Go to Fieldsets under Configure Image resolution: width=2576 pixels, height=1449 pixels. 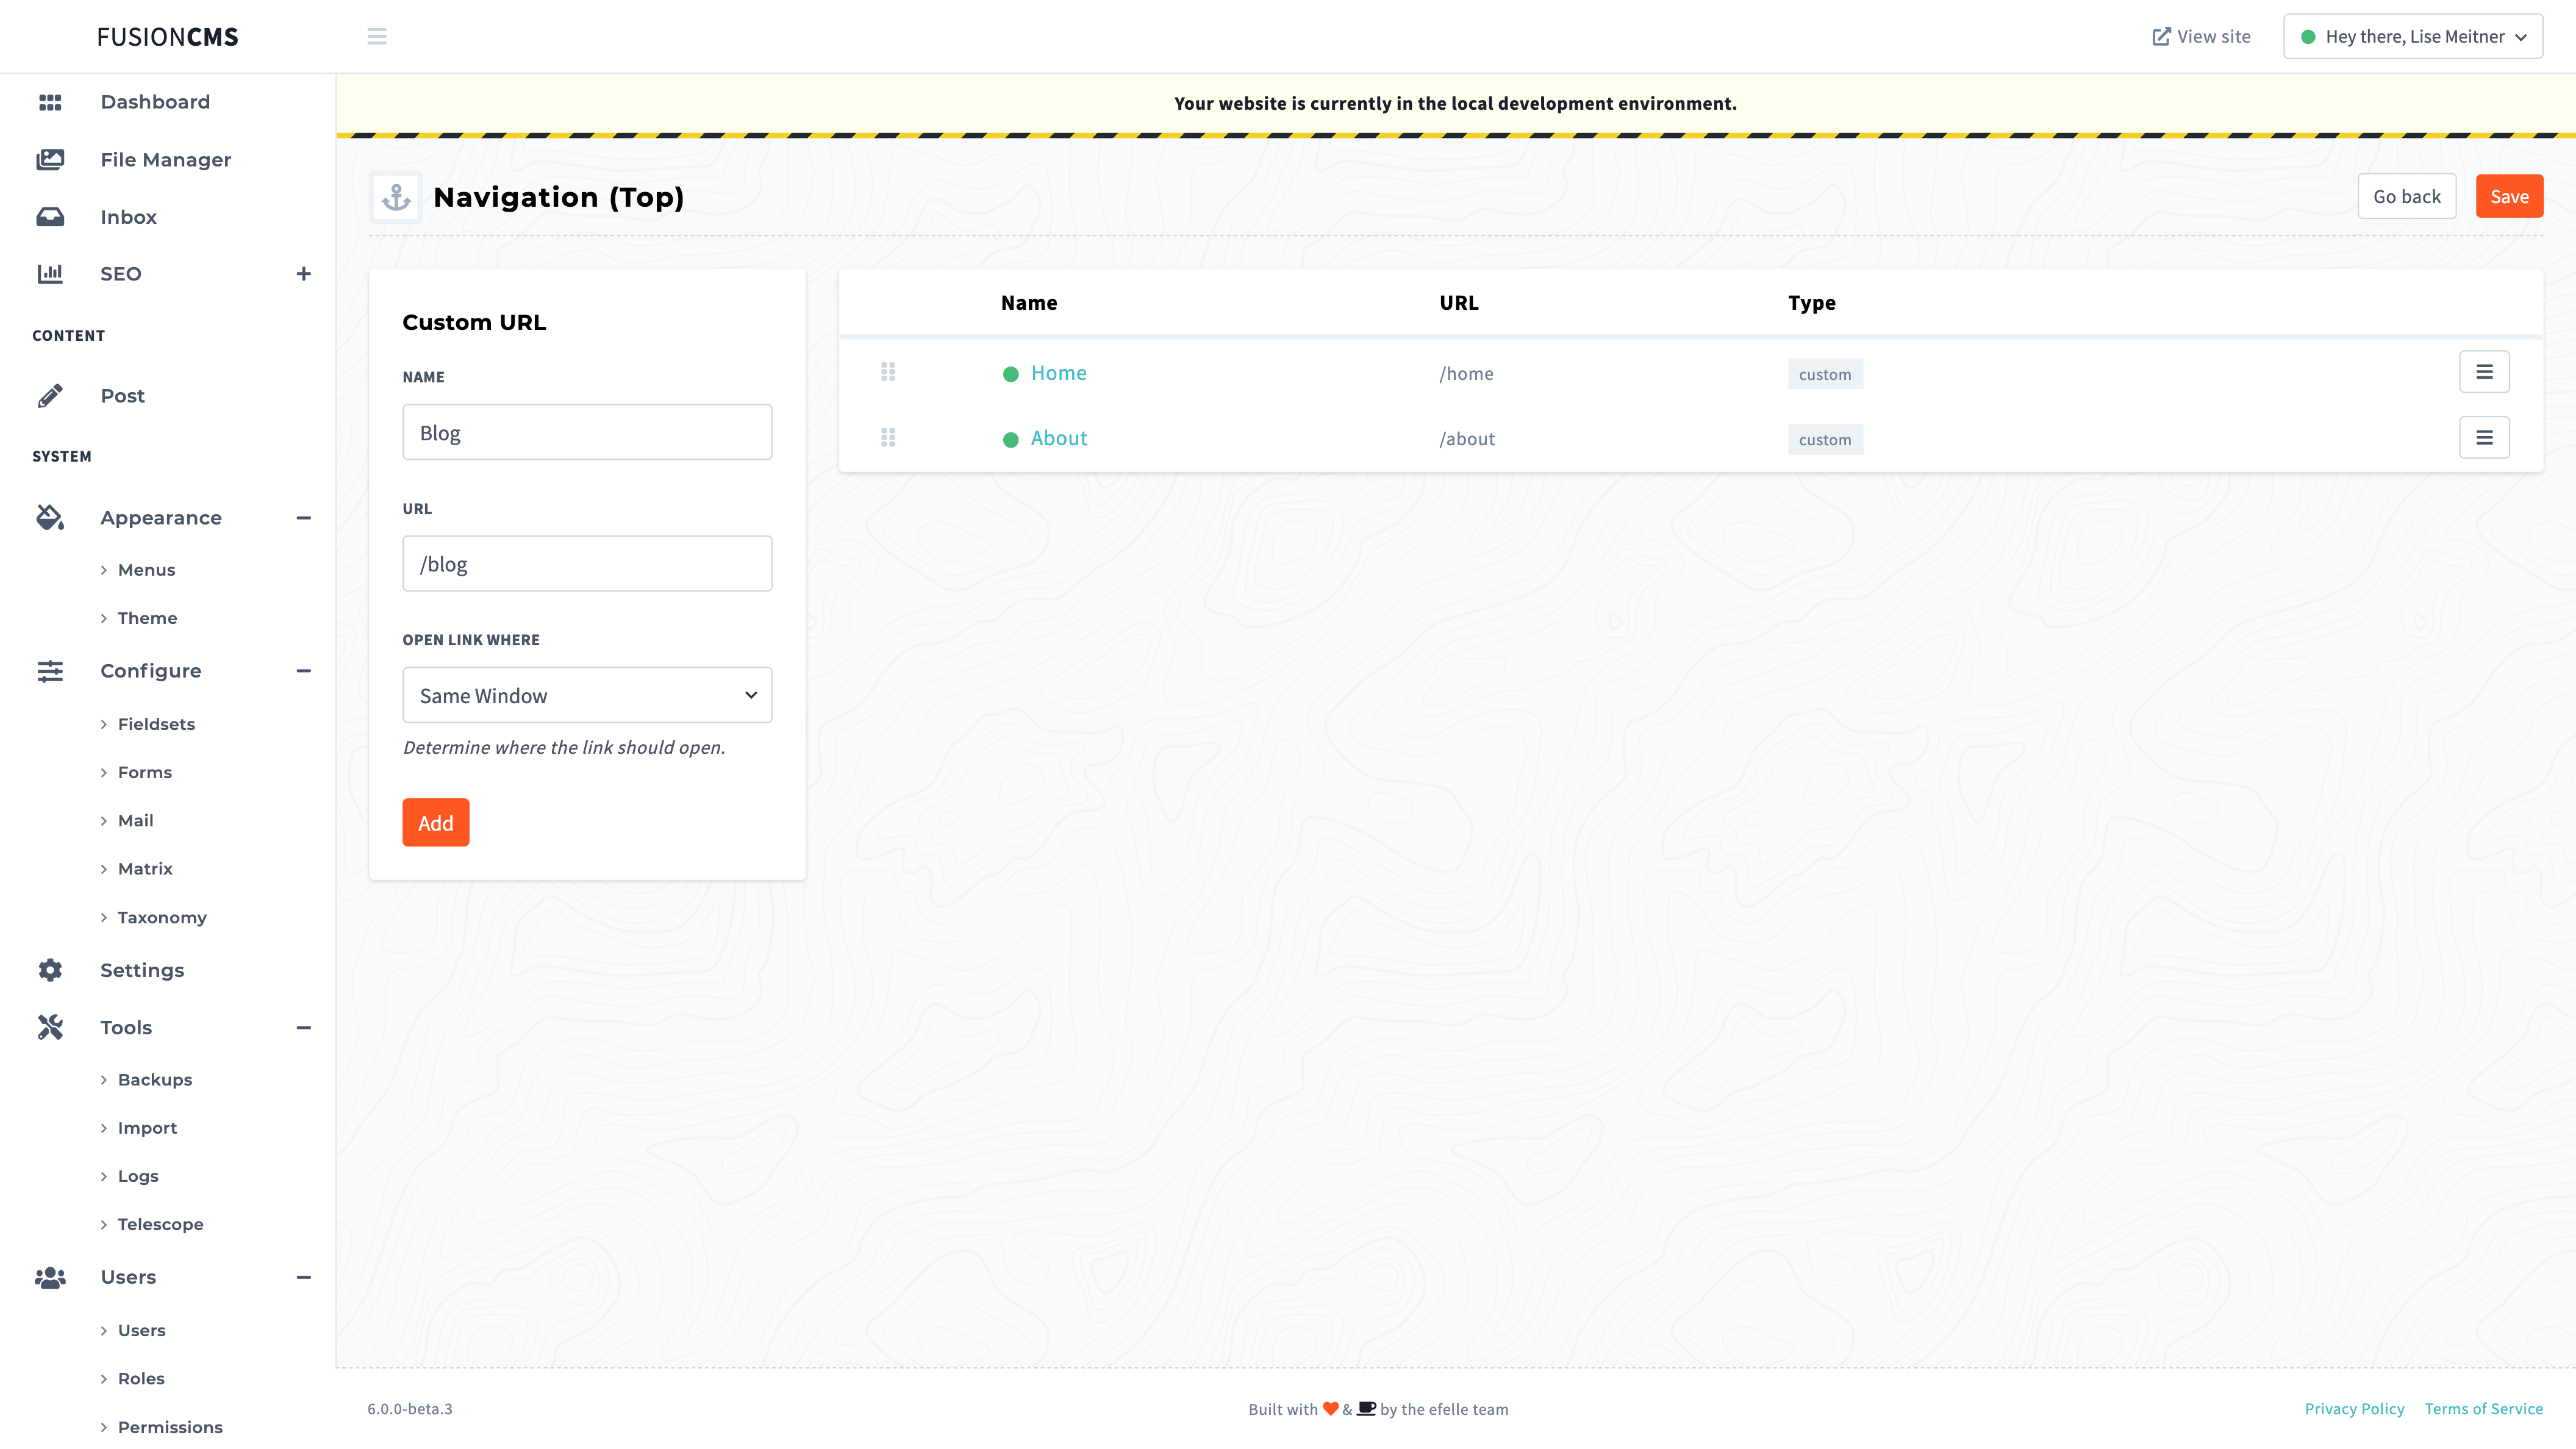pyautogui.click(x=156, y=724)
